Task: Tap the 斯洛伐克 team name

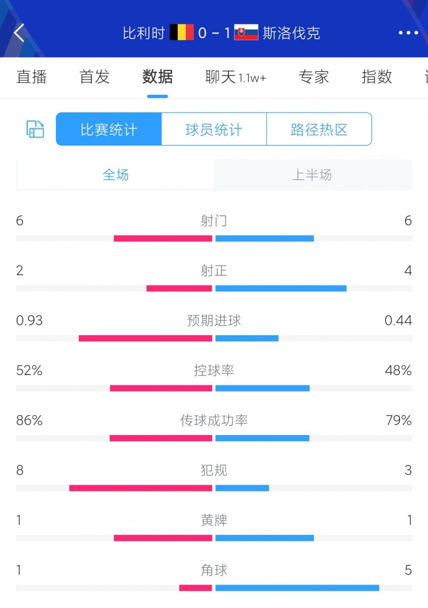Action: (x=291, y=33)
